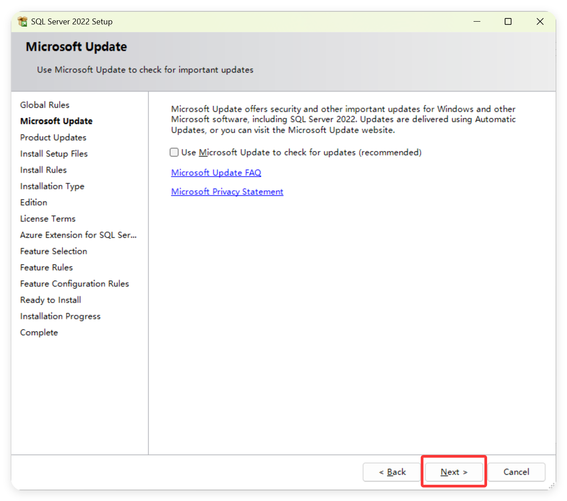
Task: Select Product Updates step in sidebar
Action: click(x=53, y=137)
